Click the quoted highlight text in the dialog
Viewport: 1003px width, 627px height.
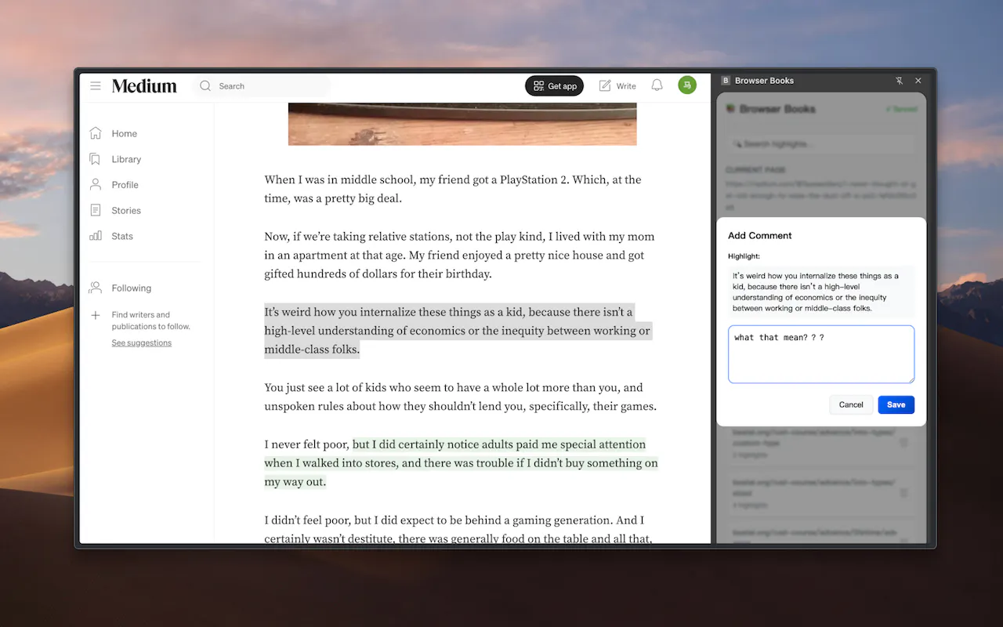[821, 292]
